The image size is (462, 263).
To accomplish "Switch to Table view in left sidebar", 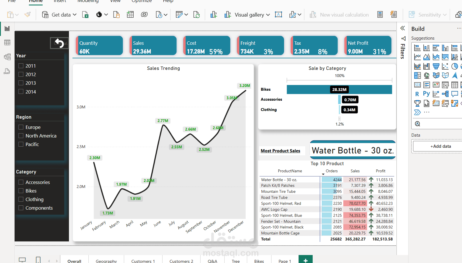I will click(7, 43).
